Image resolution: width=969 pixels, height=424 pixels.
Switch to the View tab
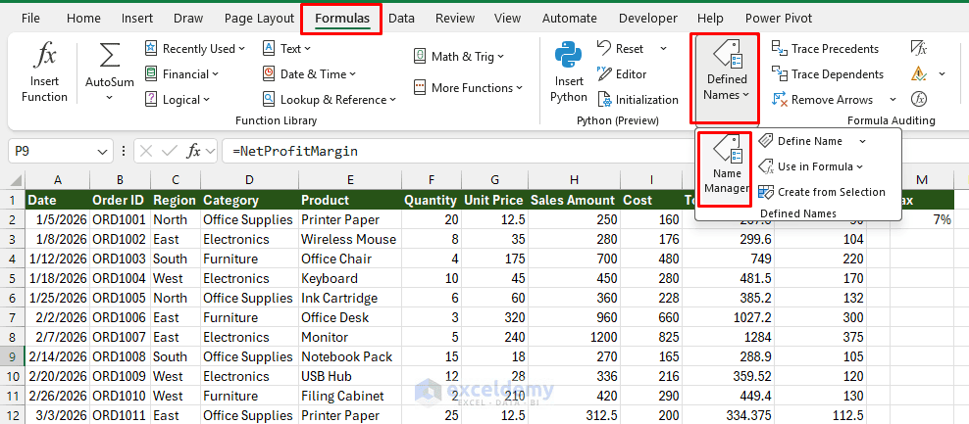coord(507,19)
